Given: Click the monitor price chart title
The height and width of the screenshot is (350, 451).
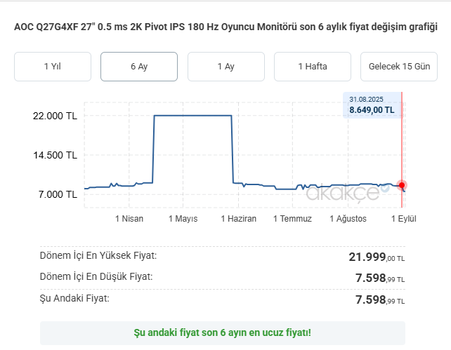Looking at the screenshot, I should point(225,27).
